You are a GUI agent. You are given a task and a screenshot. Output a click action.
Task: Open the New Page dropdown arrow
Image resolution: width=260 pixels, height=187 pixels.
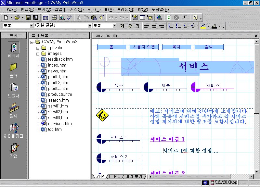pyautogui.click(x=11, y=18)
